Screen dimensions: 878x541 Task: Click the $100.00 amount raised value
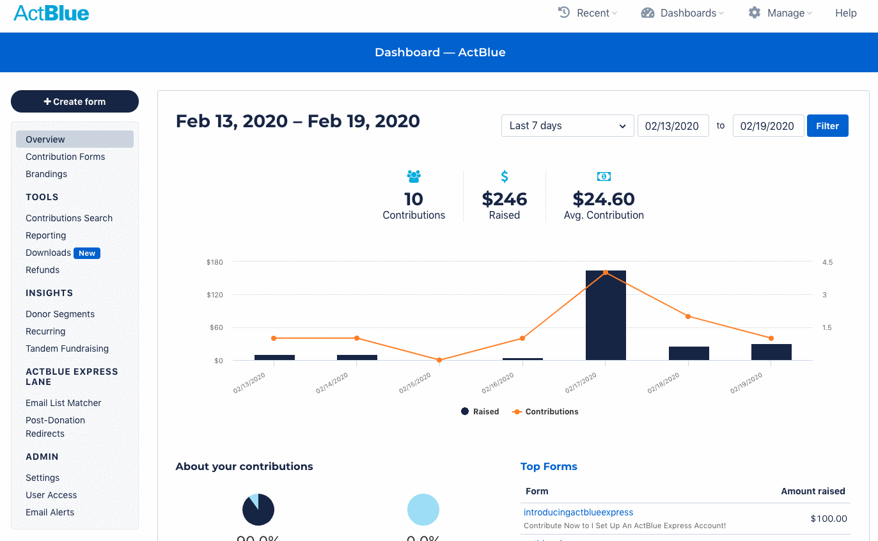(x=829, y=519)
